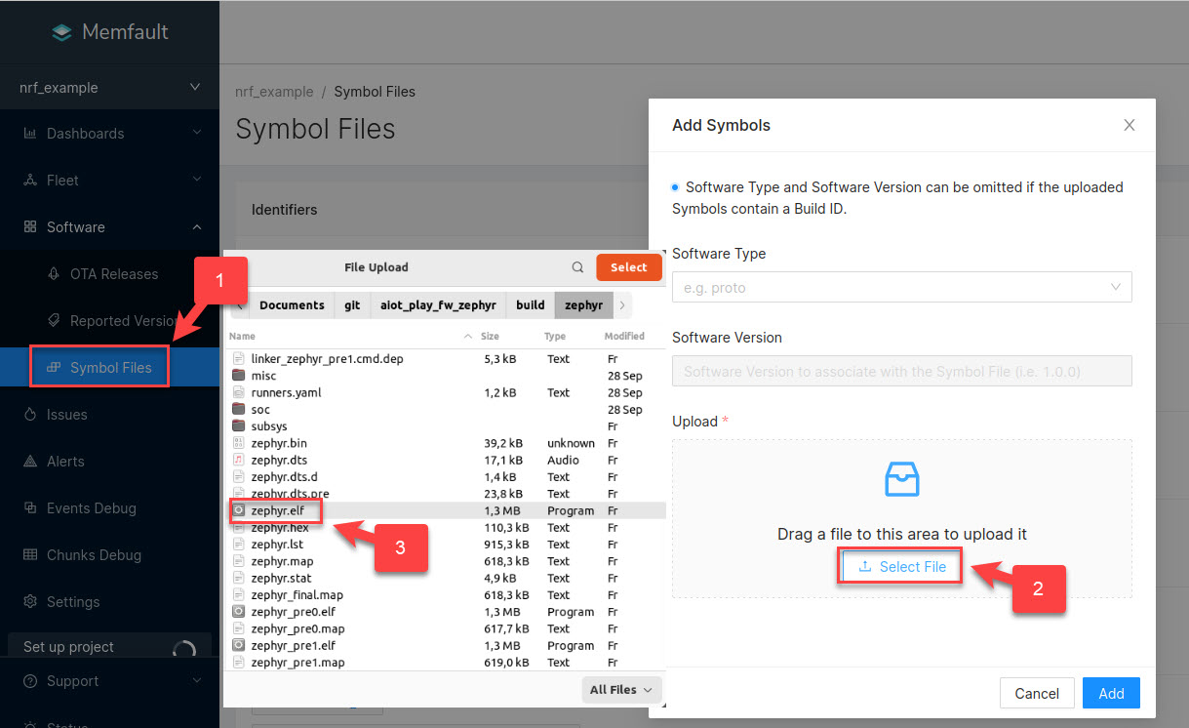Viewport: 1189px width, 728px height.
Task: Open the nrf_example project dropdown
Action: [x=109, y=87]
